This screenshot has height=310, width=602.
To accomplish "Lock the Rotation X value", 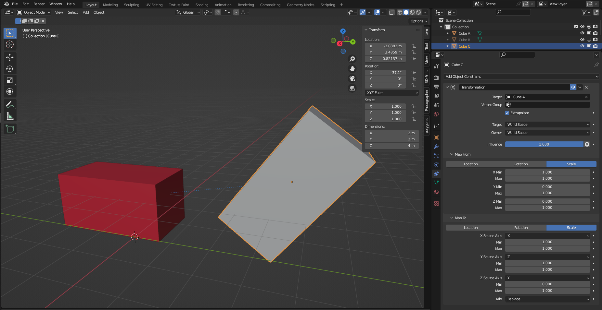I will coord(414,73).
